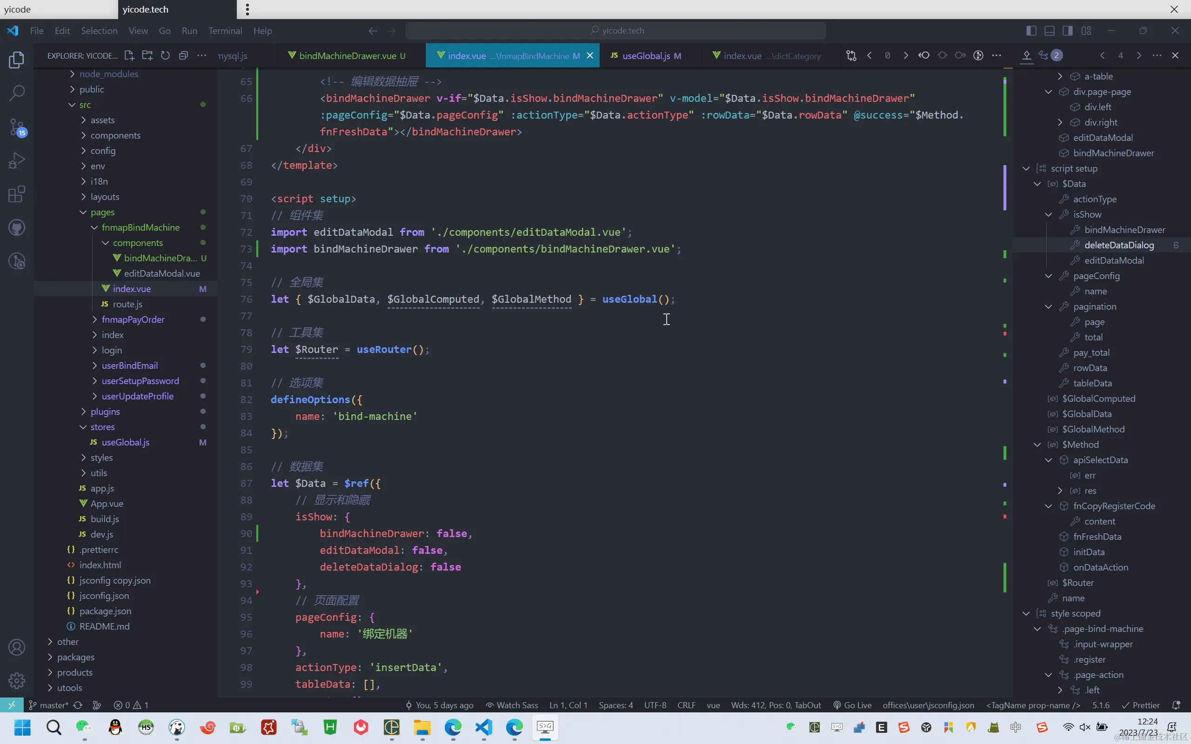This screenshot has width=1191, height=744.
Task: Close the outline side panel
Action: [1175, 56]
